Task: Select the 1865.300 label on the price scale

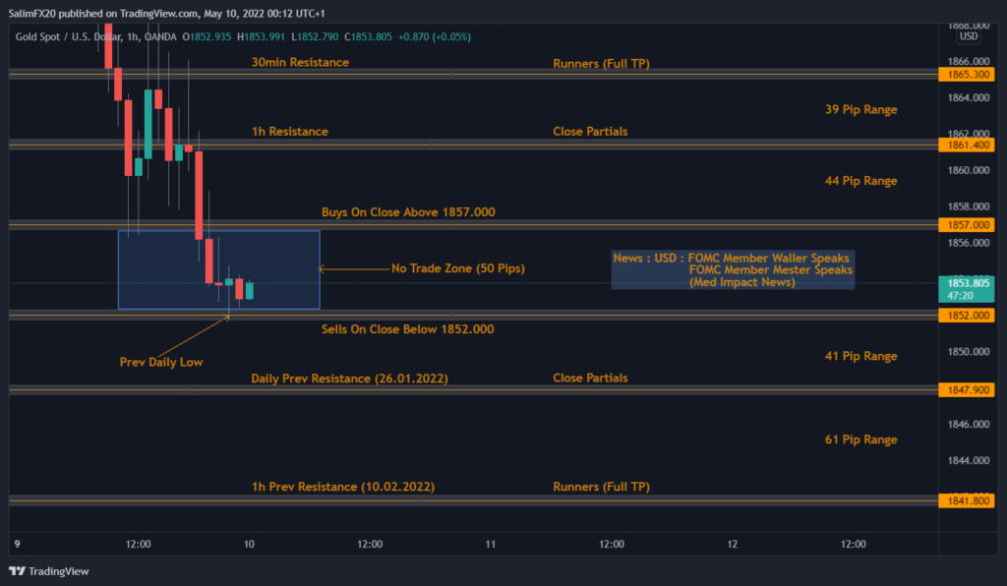Action: point(965,74)
